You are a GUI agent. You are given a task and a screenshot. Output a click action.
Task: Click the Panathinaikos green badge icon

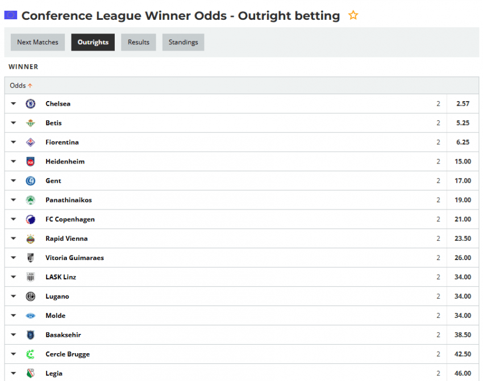[x=31, y=200]
